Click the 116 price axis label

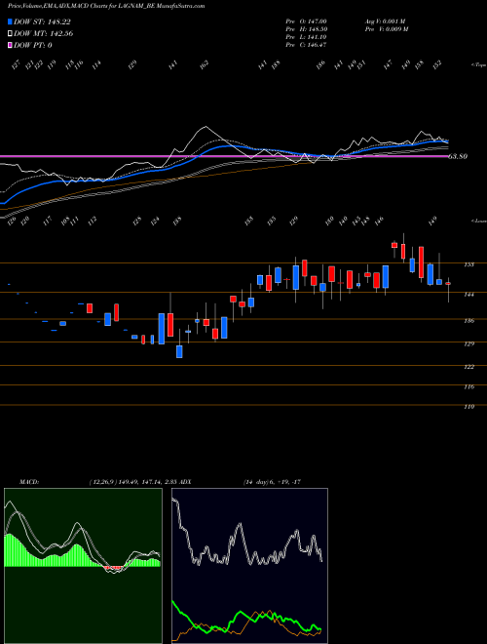click(x=468, y=387)
